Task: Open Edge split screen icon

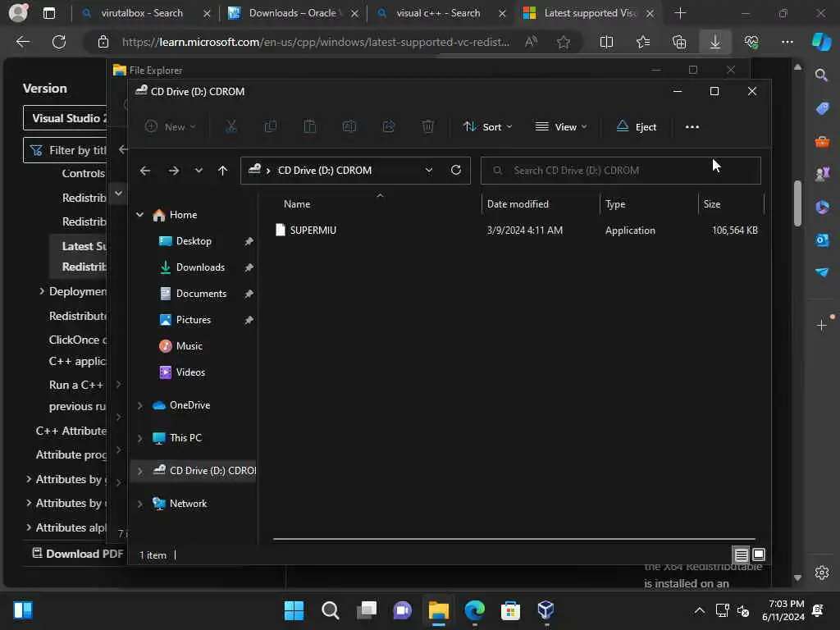Action: pyautogui.click(x=606, y=42)
